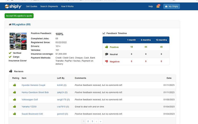Open Yamaha YZ250 listing
Screen dimensions: 198x124
29,107
